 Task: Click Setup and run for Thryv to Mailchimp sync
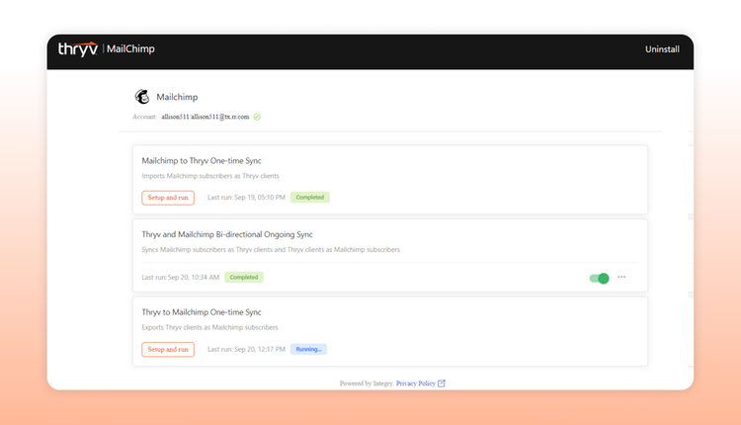click(x=168, y=349)
